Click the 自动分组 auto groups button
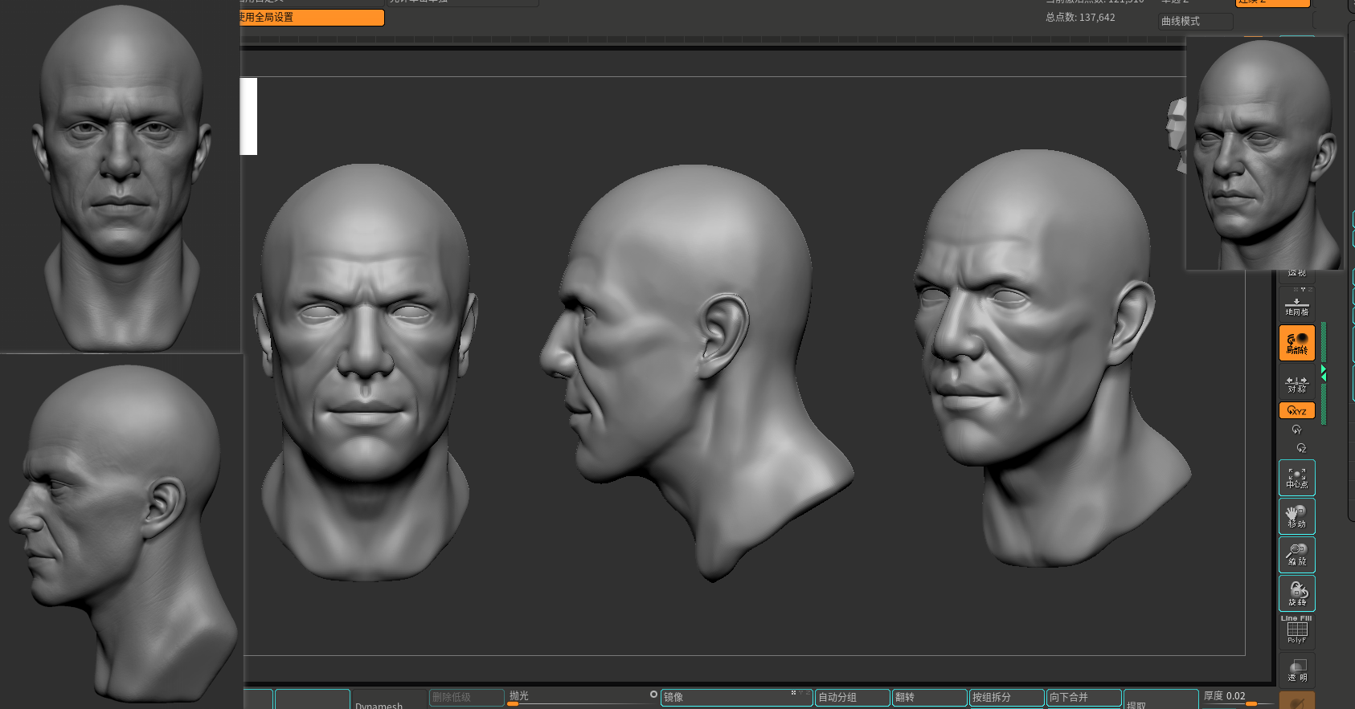 pos(852,698)
